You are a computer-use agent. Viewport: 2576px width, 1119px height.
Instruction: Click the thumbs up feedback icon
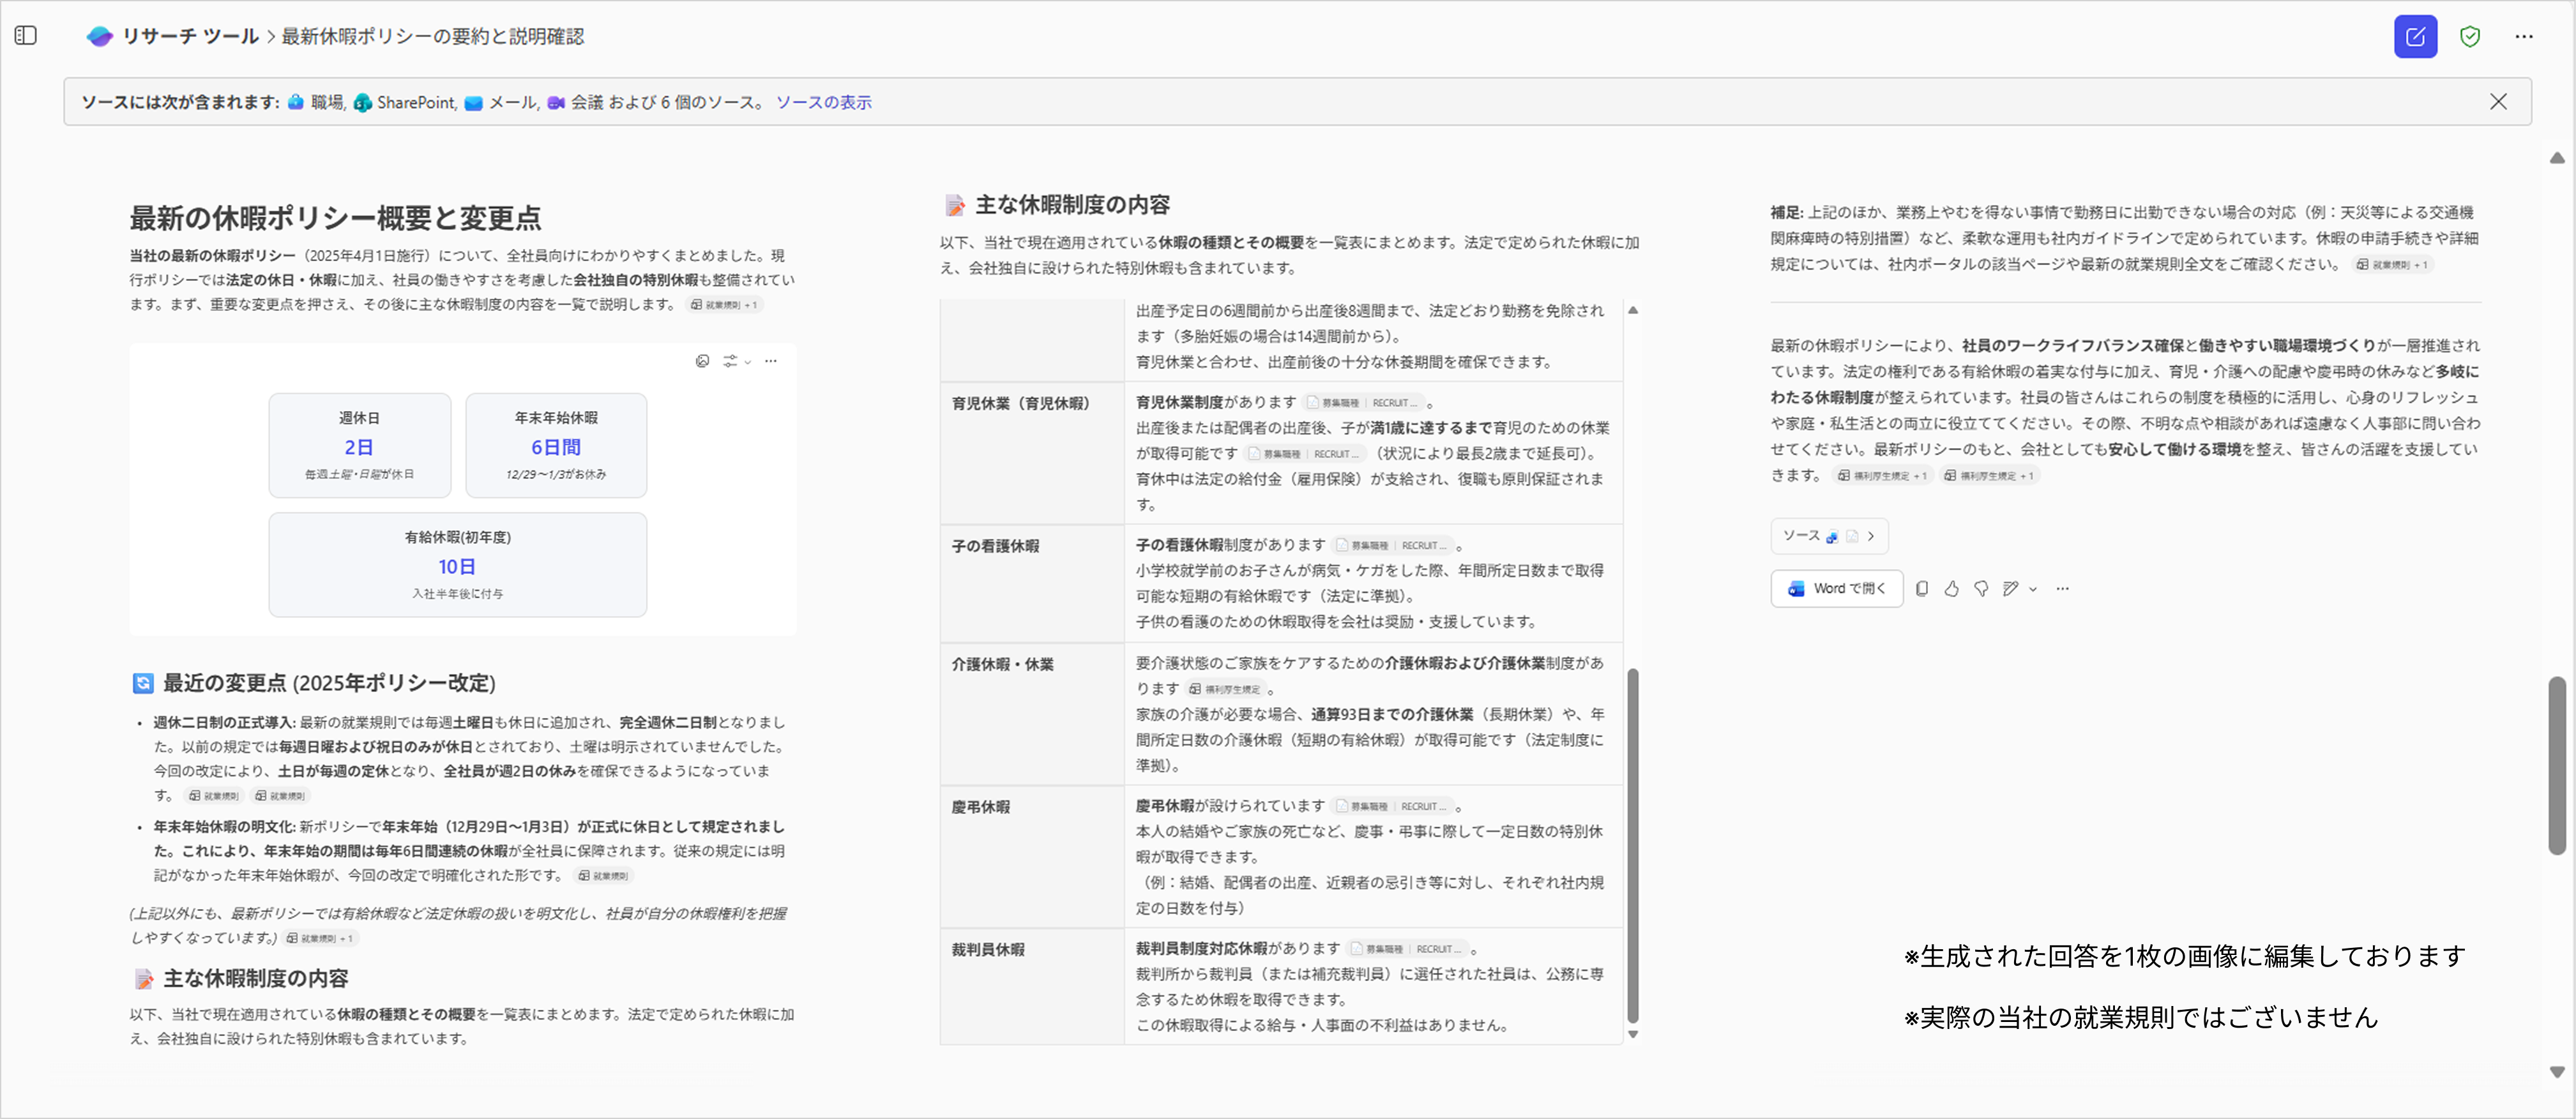pyautogui.click(x=1951, y=589)
